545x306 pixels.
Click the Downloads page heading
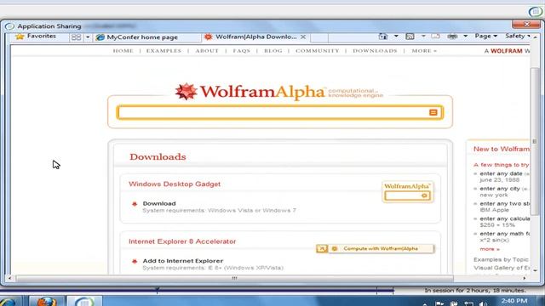(158, 156)
